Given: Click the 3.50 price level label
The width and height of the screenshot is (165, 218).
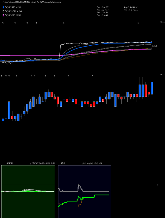Looking at the screenshot, I should point(154,46).
